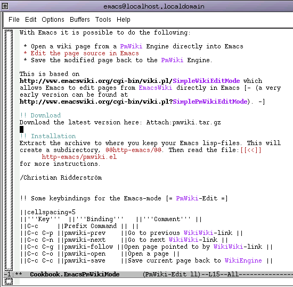Open the Buffers menu

pyautogui.click(x=80, y=19)
